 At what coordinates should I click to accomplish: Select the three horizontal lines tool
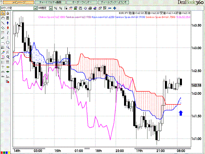[8, 62]
